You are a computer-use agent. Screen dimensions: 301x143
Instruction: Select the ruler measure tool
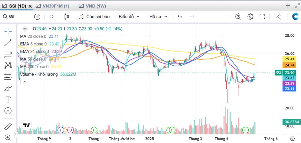8,126
